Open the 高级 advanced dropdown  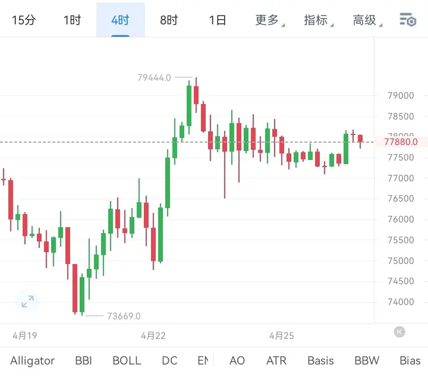367,20
